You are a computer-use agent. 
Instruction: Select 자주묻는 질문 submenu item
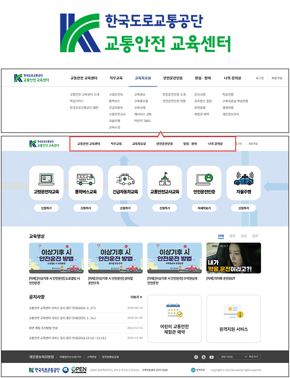[x=203, y=101]
